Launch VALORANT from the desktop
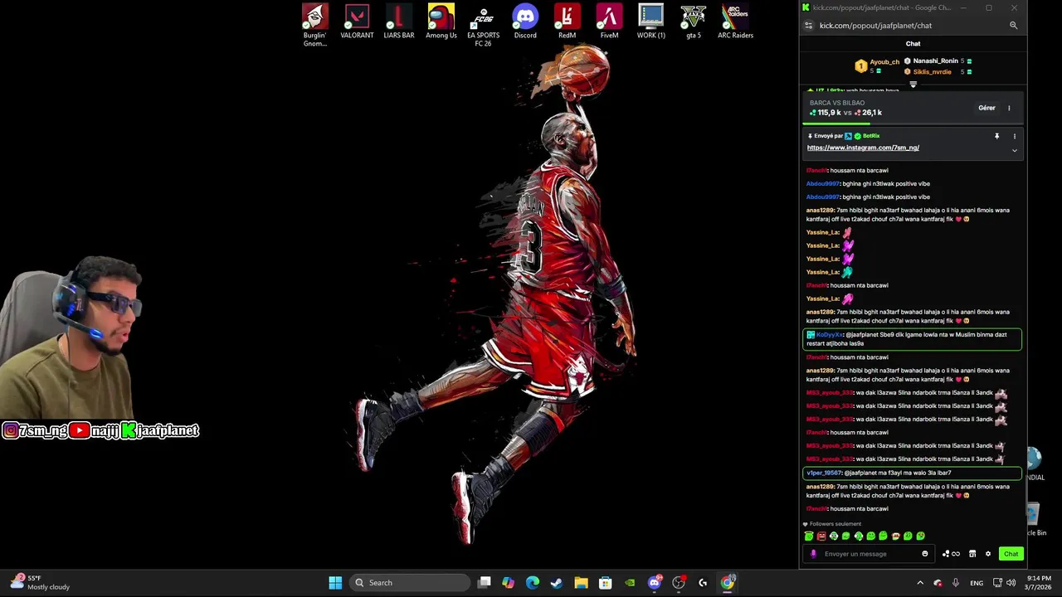Screen dimensions: 1062x597 [357, 22]
